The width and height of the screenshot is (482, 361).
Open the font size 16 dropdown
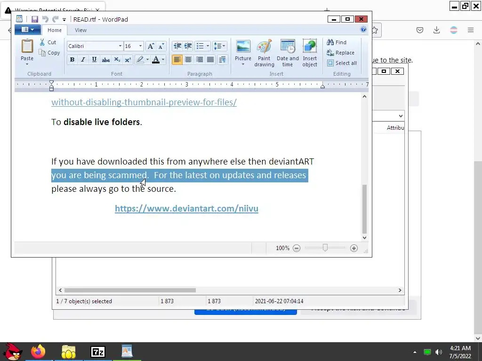(140, 46)
